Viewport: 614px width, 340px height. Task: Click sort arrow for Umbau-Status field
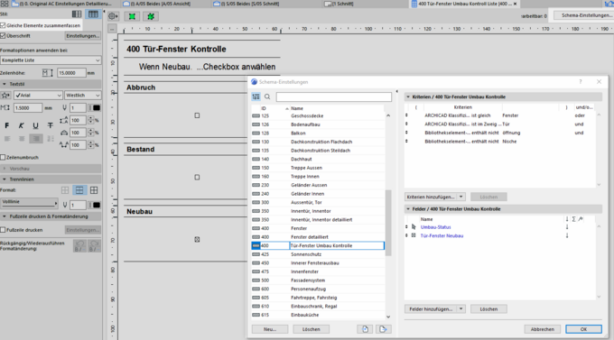[567, 227]
